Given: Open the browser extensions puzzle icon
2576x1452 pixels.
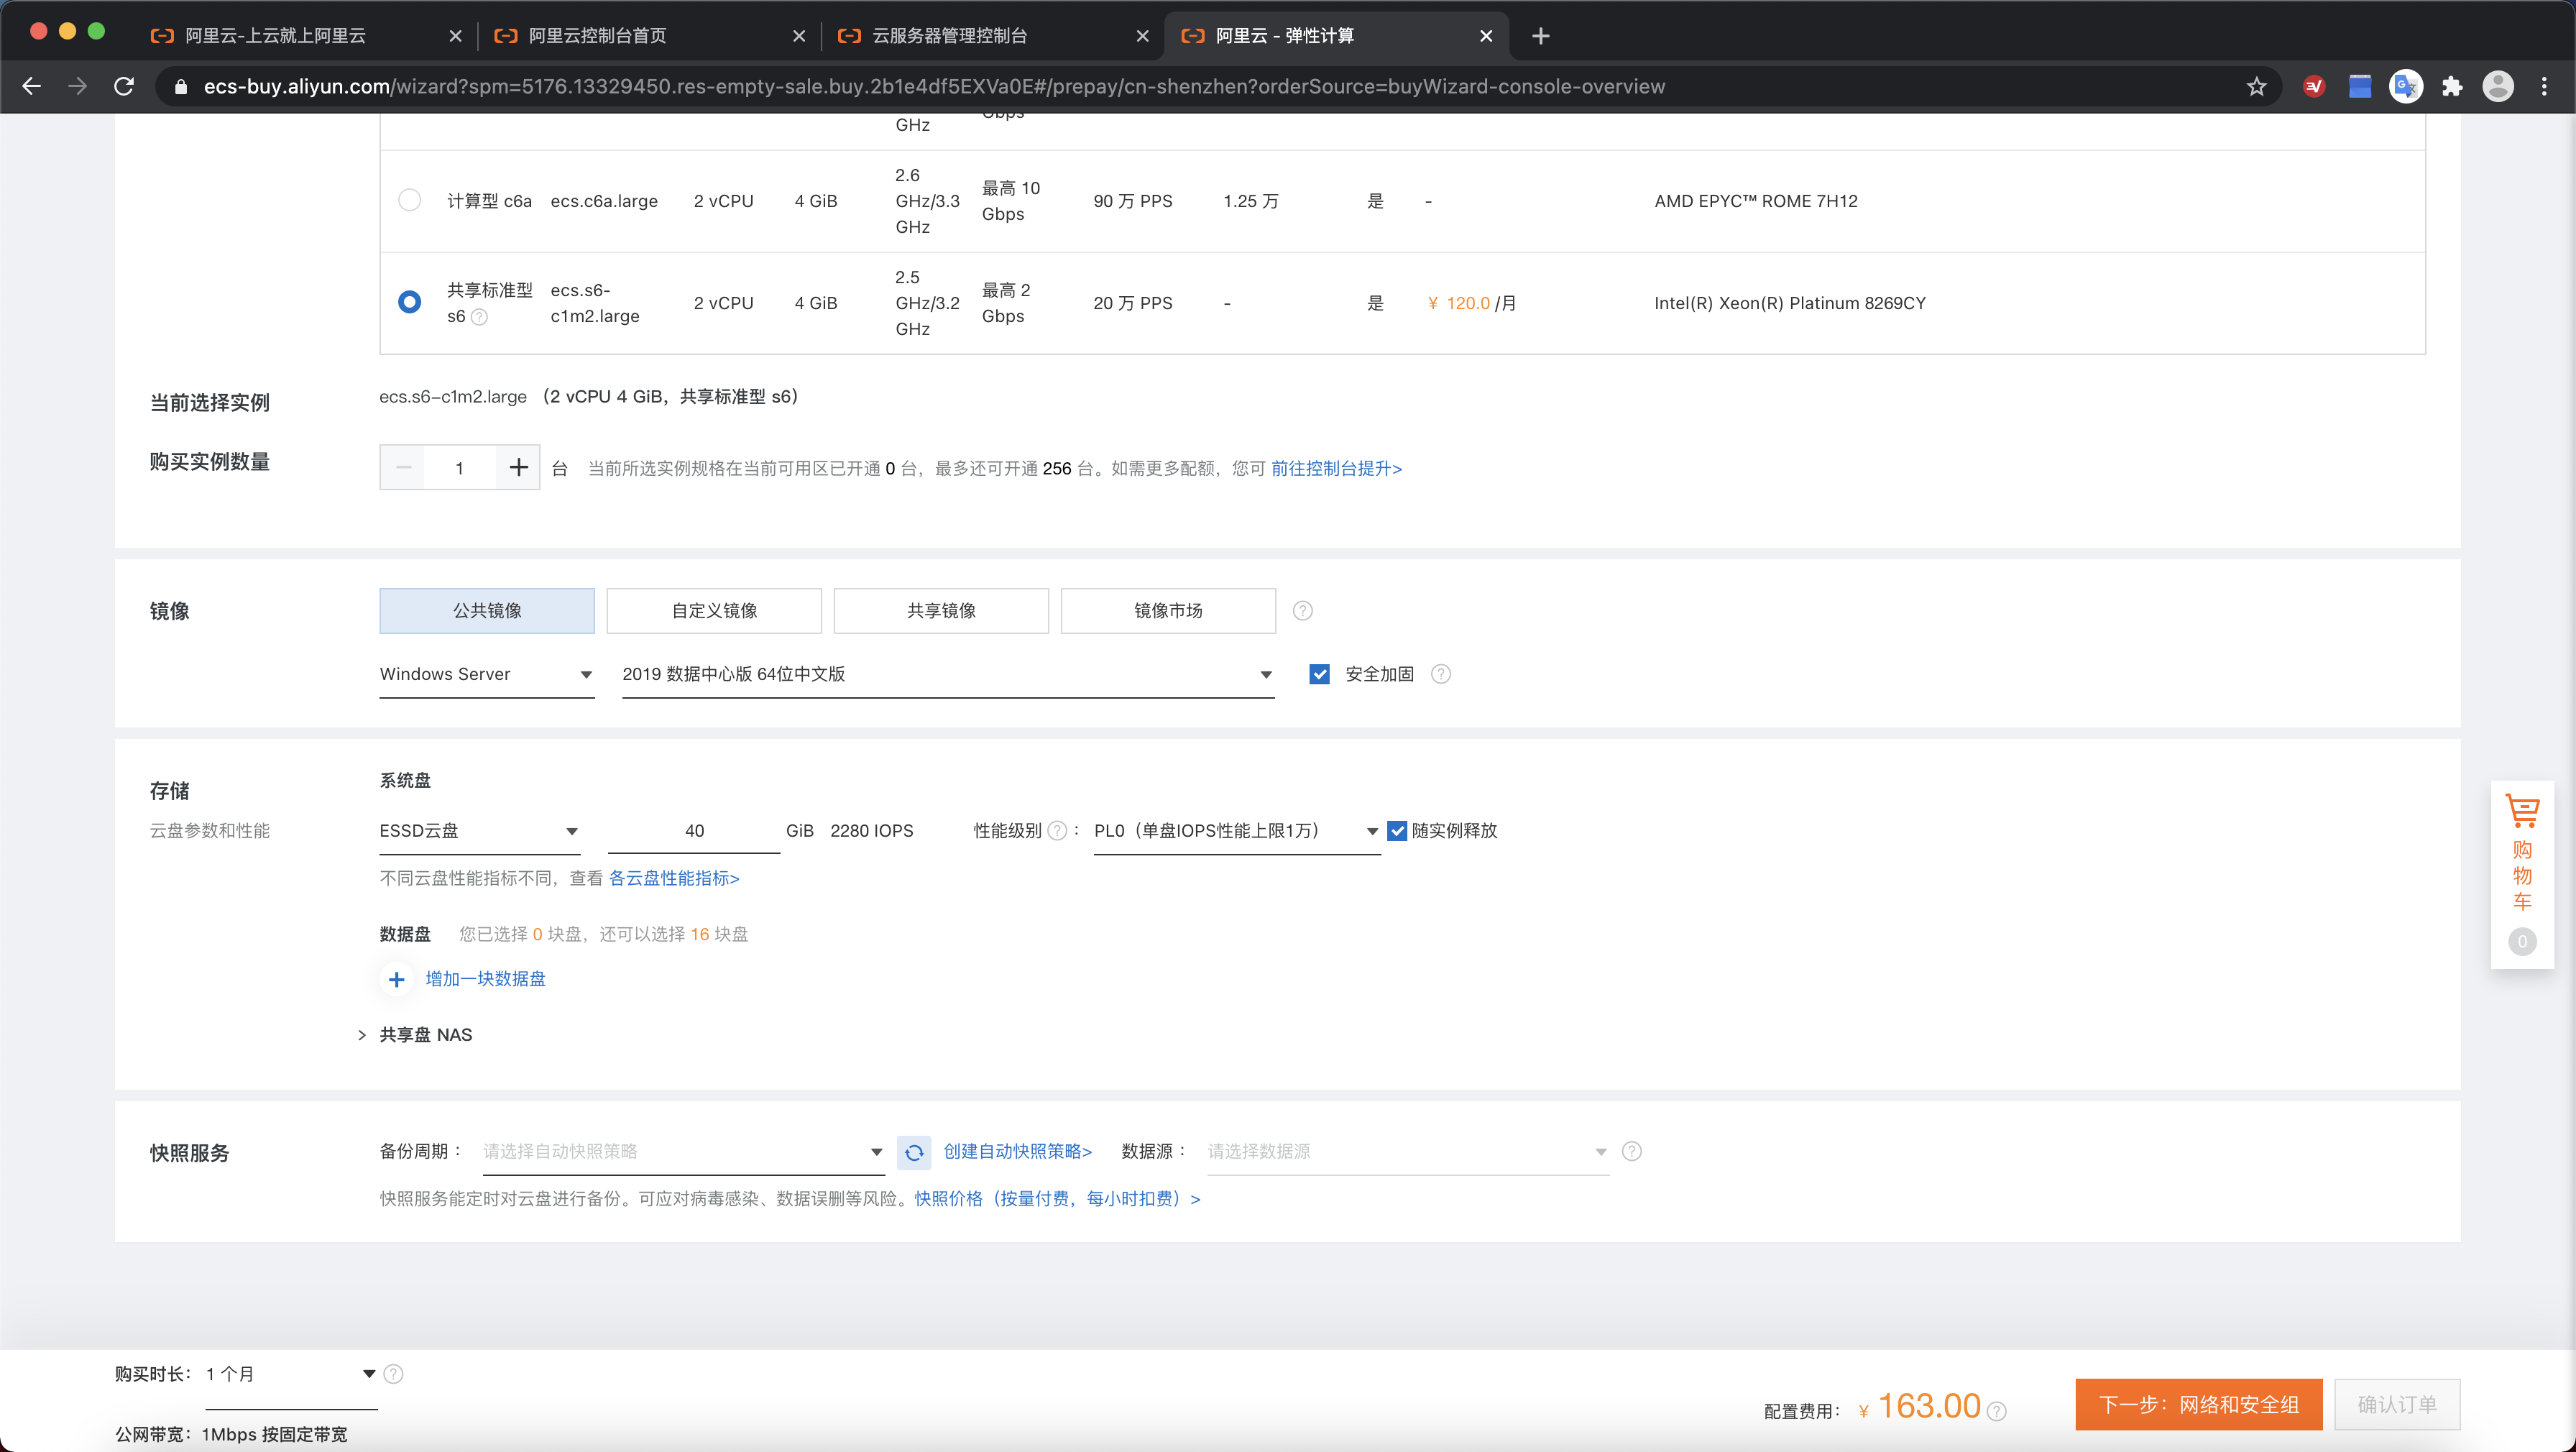Looking at the screenshot, I should [x=2451, y=87].
